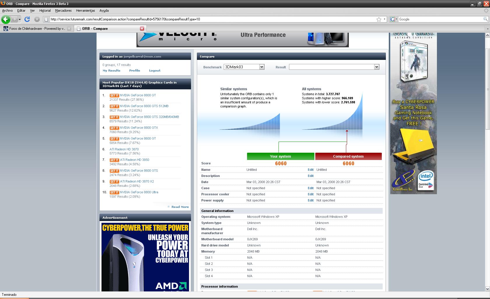
Task: Close the Foros de Chilehardware tab
Action: click(x=69, y=29)
